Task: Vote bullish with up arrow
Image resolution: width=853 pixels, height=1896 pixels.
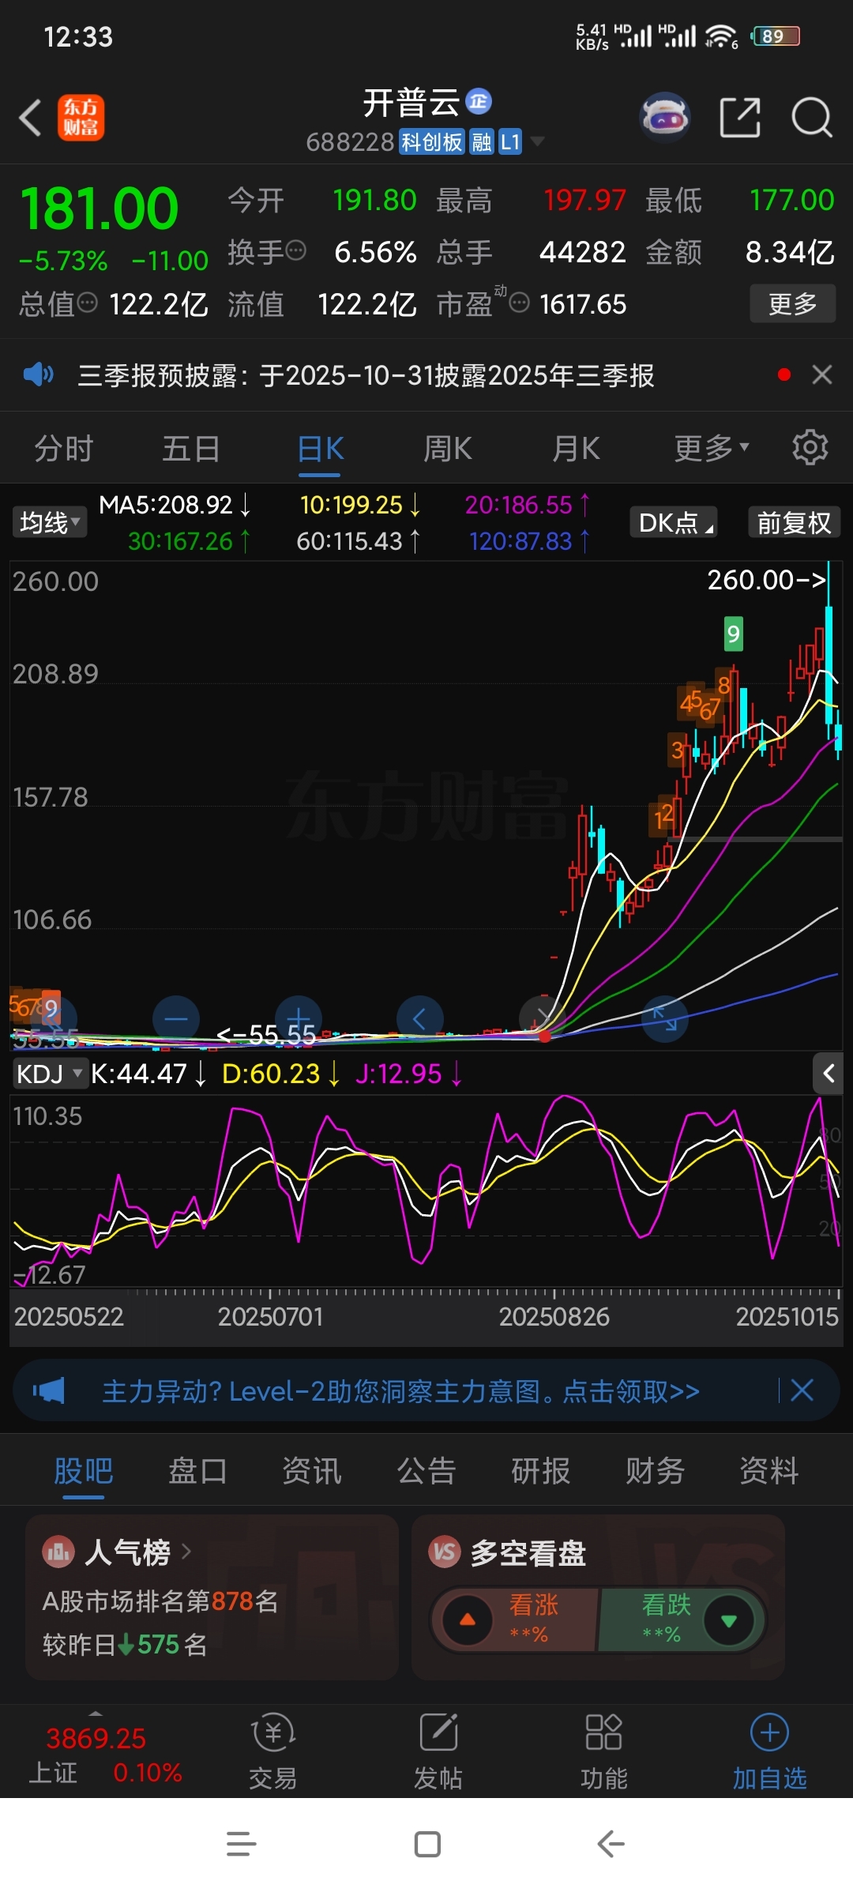Action: pyautogui.click(x=468, y=1620)
